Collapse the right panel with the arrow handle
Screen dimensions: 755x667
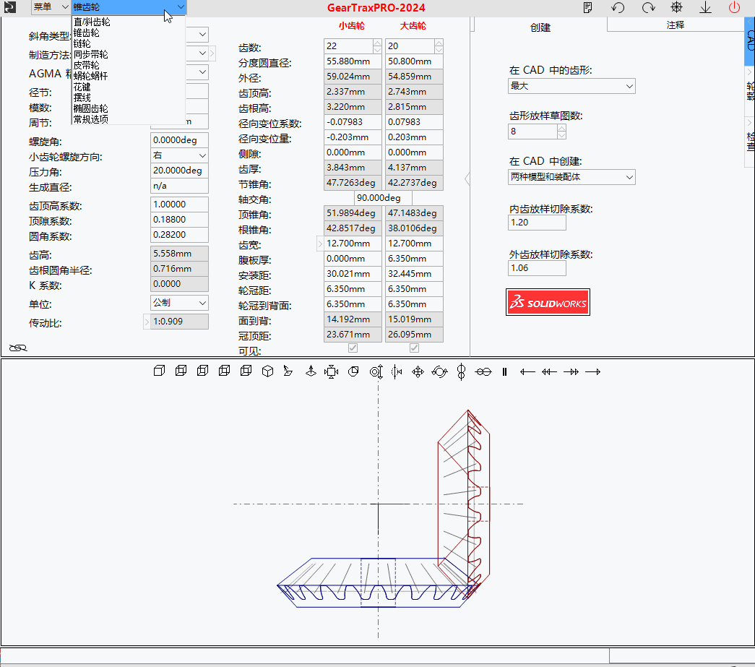point(467,178)
